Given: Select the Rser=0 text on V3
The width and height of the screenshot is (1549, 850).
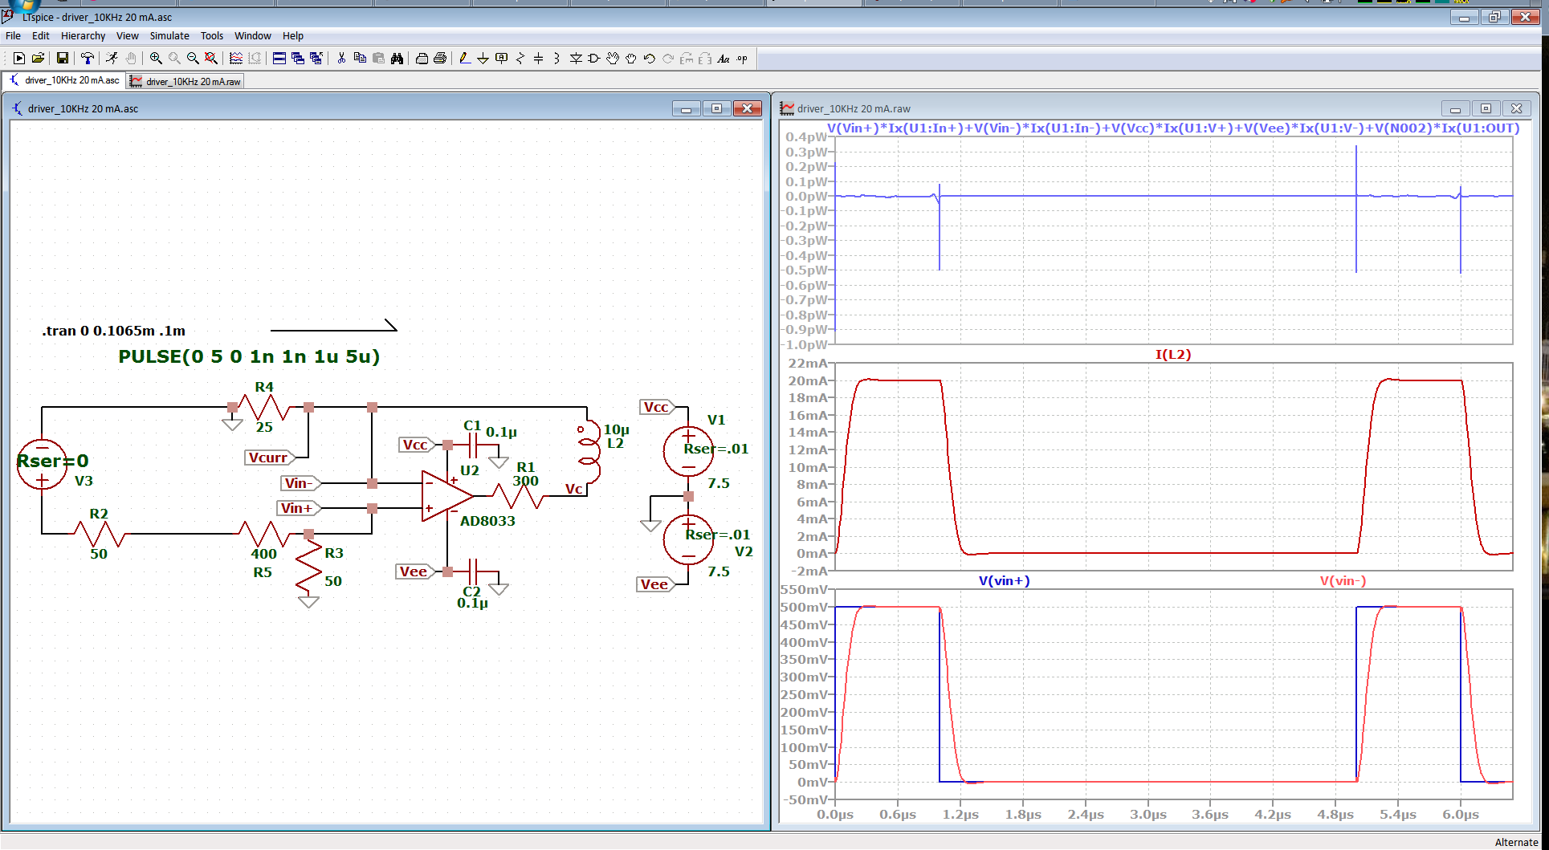Looking at the screenshot, I should (53, 461).
